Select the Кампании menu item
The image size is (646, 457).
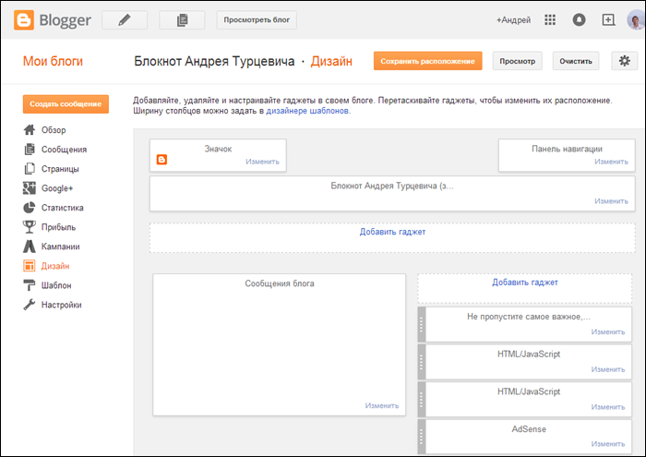click(x=61, y=246)
